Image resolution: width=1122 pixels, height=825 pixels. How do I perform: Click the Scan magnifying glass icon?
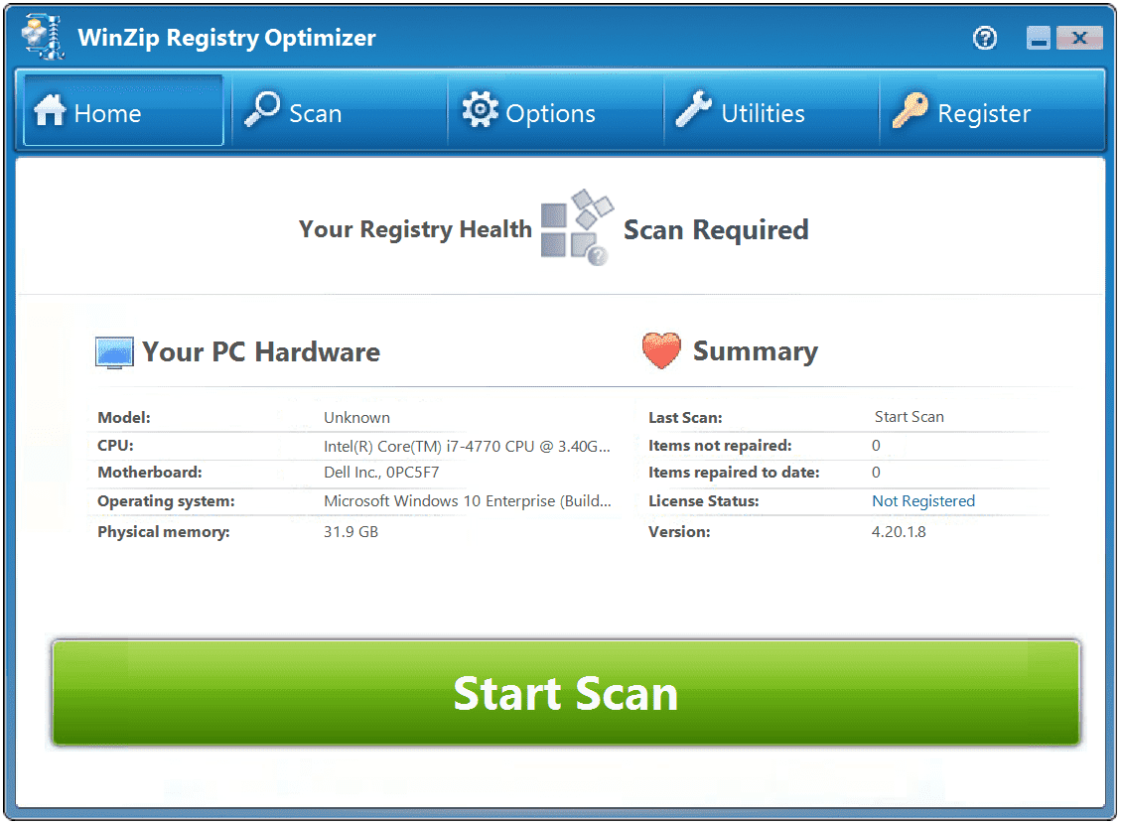(262, 109)
